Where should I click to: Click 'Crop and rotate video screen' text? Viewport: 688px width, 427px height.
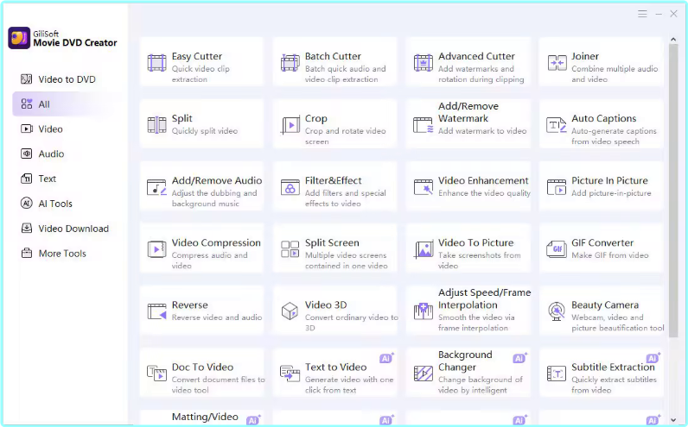coord(346,136)
